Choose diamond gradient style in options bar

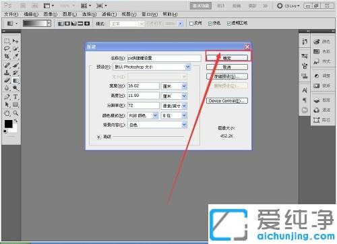87,24
